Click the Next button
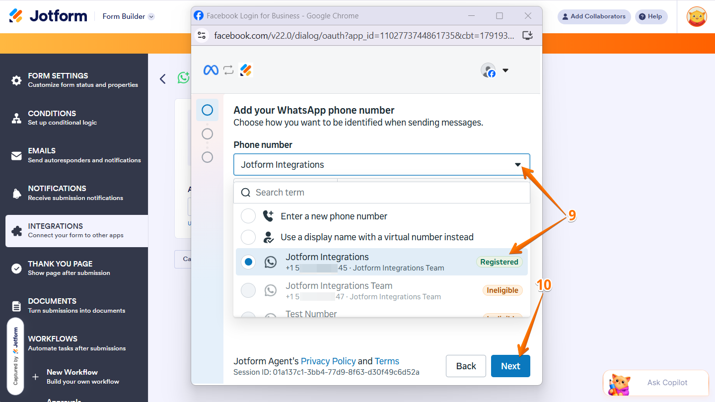The height and width of the screenshot is (402, 715). tap(510, 366)
